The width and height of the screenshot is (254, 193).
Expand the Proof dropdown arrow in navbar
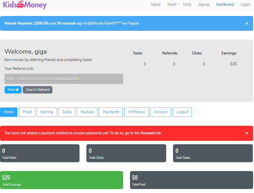(x=179, y=4)
